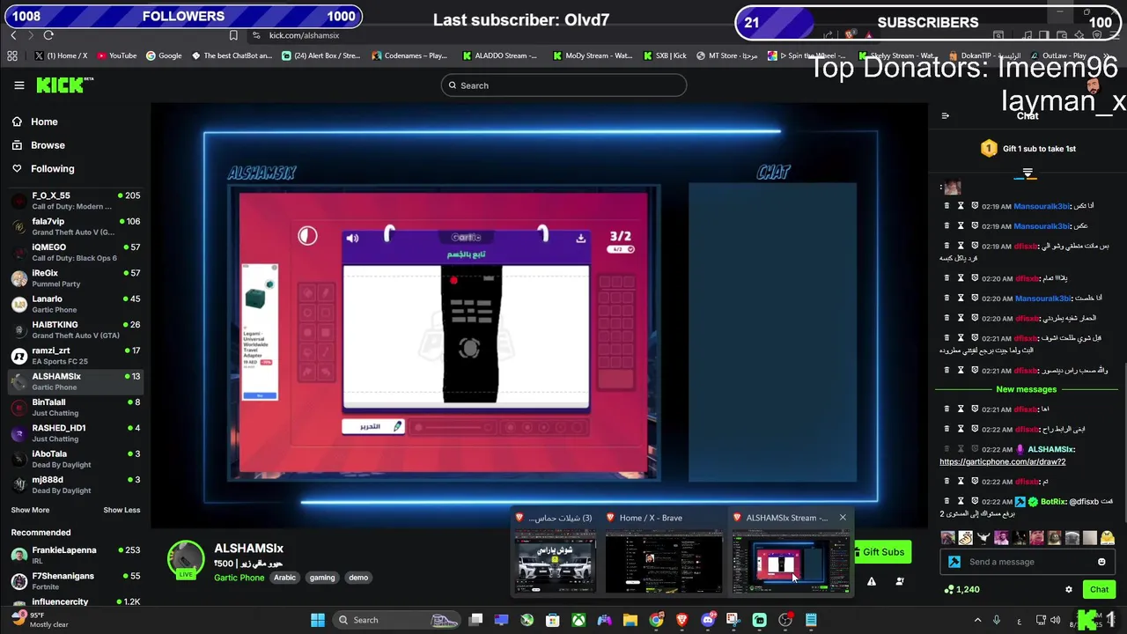Click Send a message field
The width and height of the screenshot is (1127, 634).
[x=1026, y=562]
